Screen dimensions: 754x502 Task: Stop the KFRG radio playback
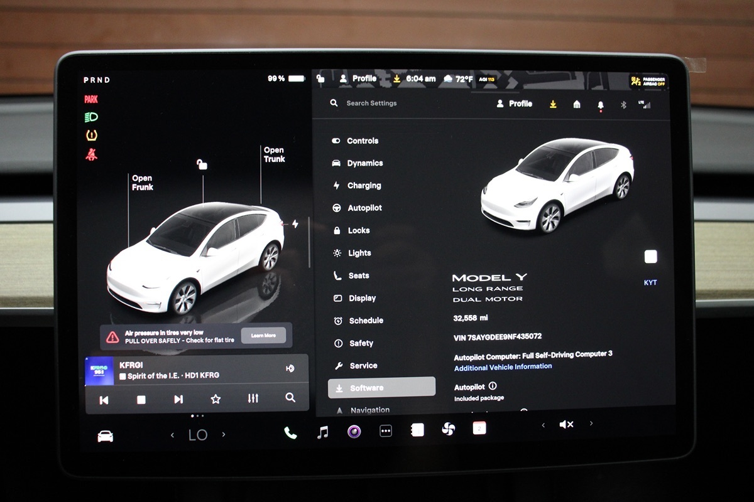141,400
